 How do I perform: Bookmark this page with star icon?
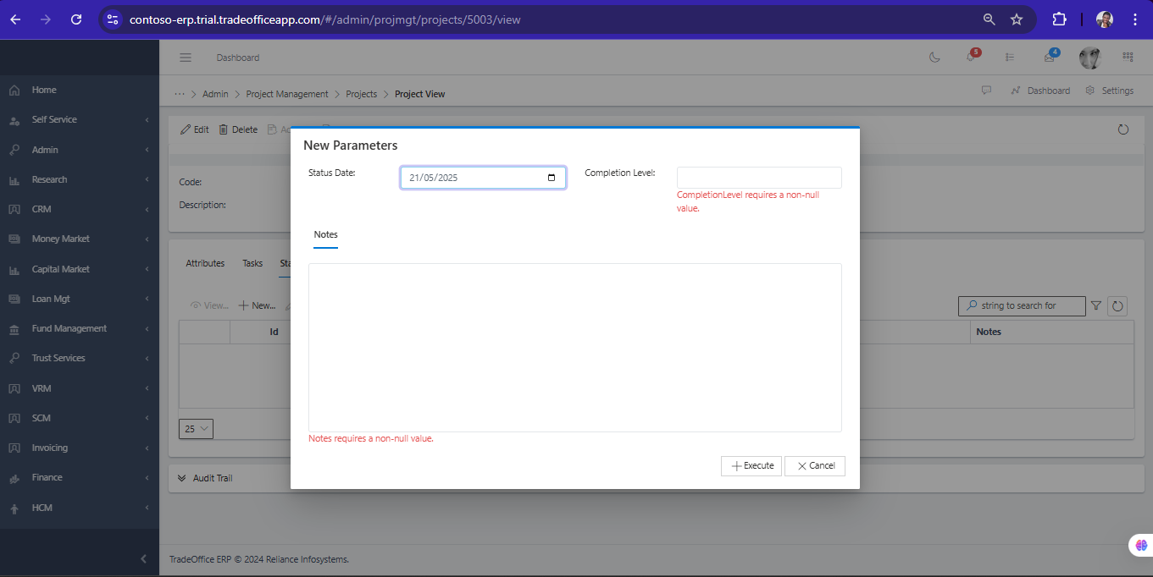1017,19
